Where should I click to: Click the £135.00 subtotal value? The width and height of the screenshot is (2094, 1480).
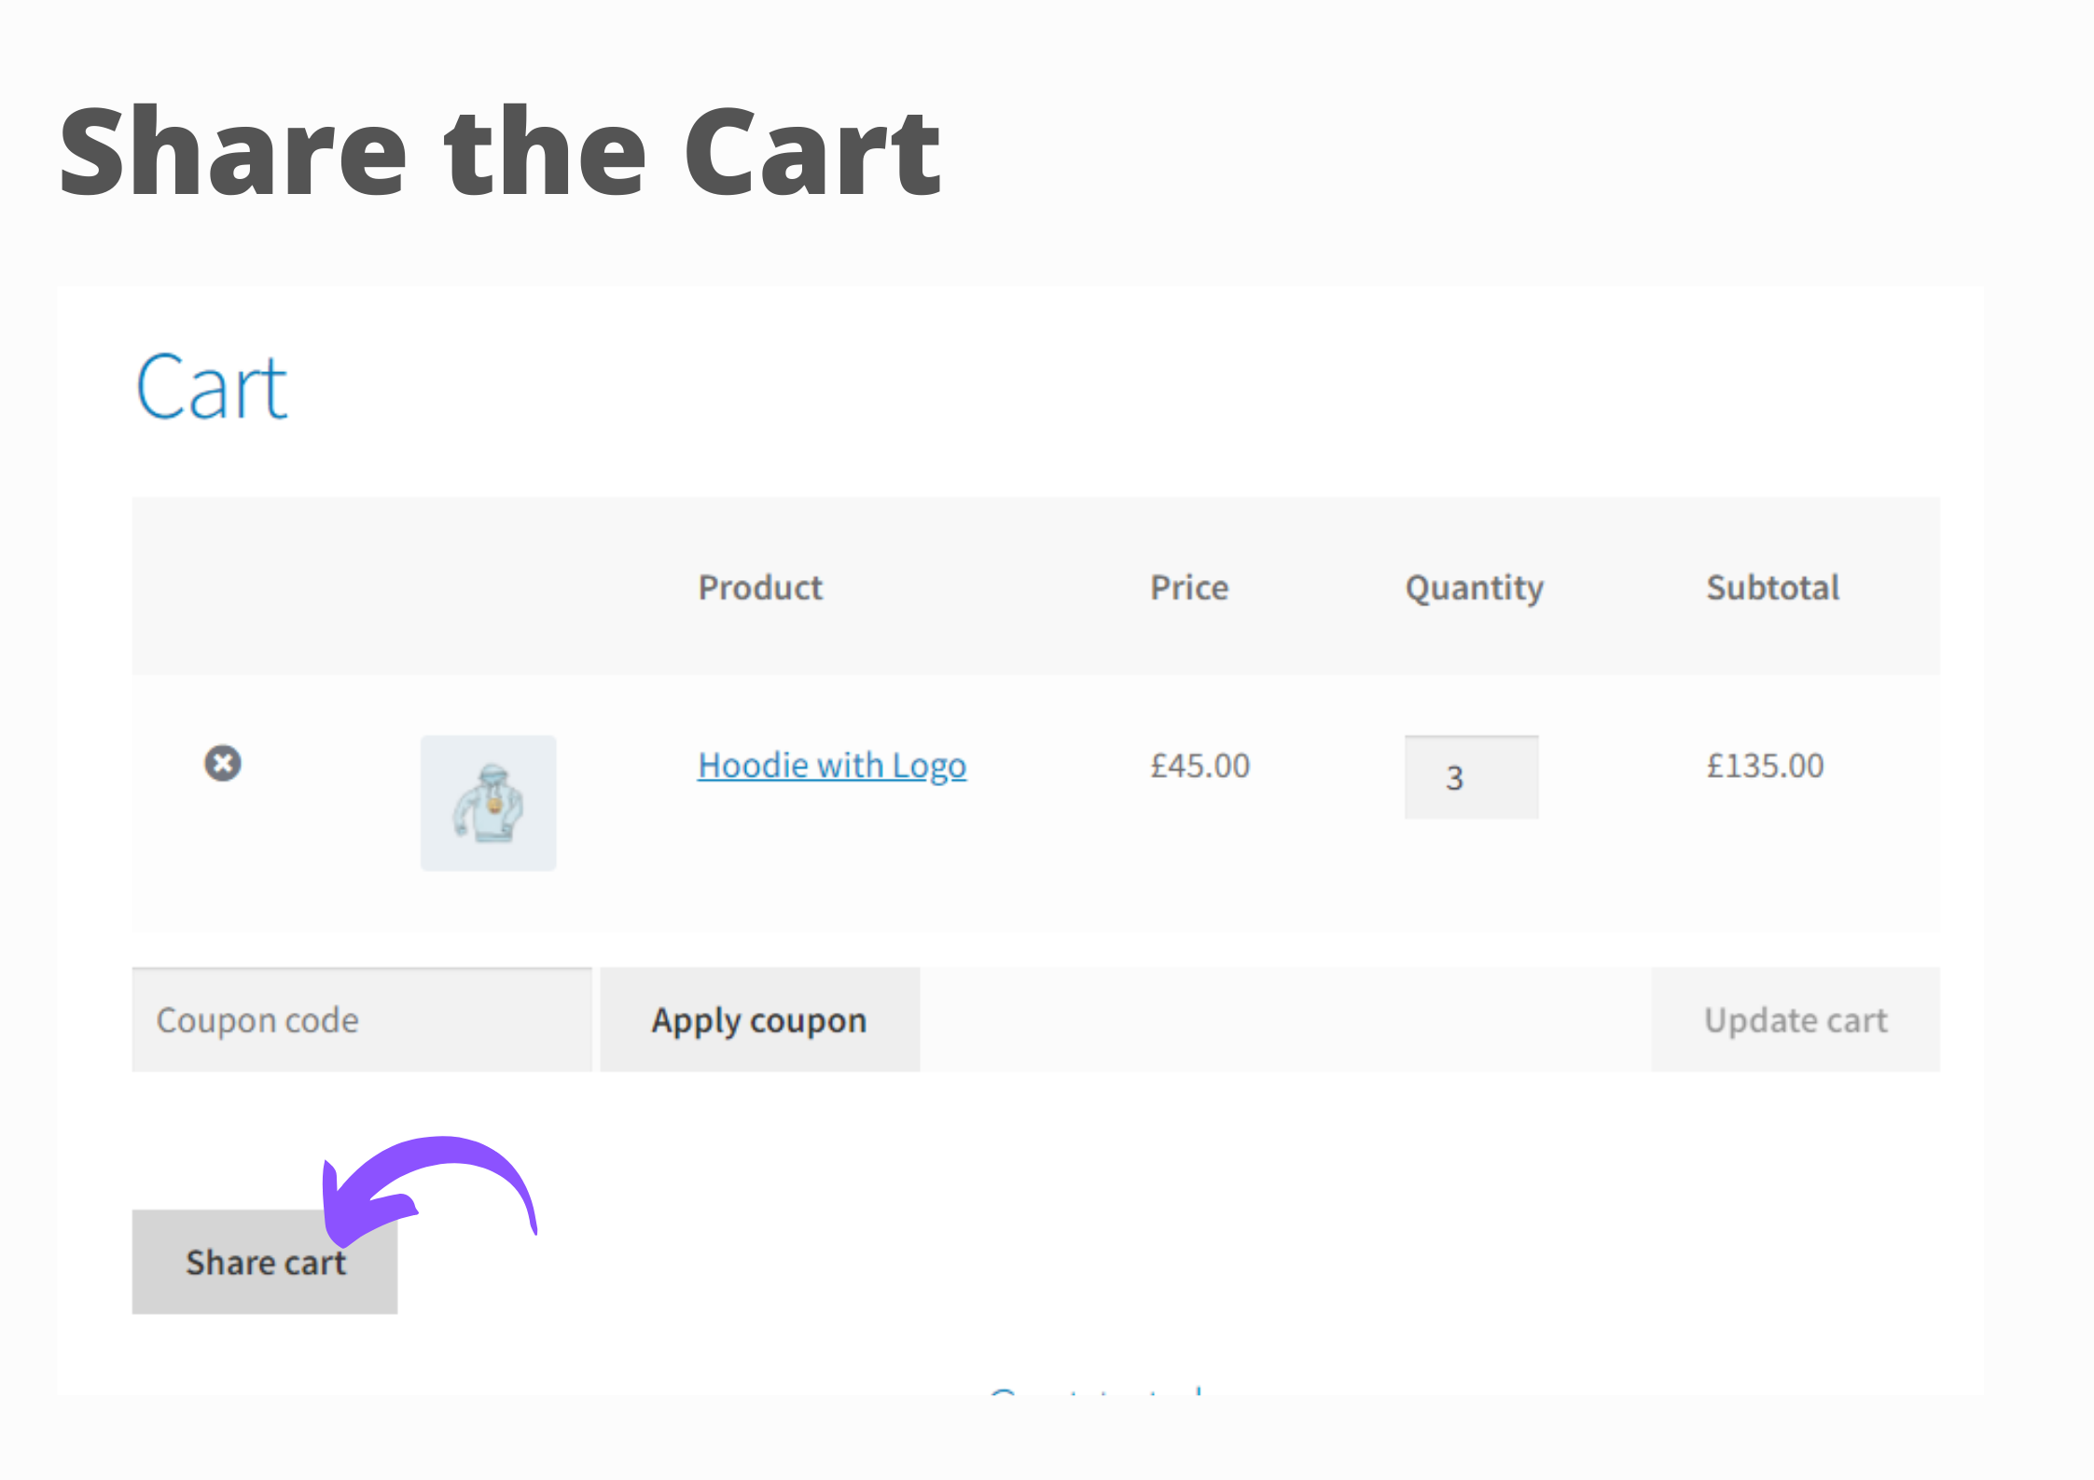[x=1765, y=765]
